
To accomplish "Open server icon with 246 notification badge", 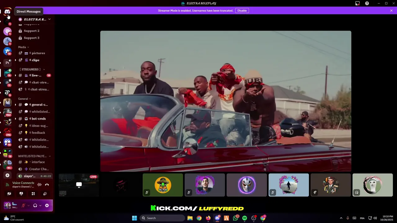I will [x=7, y=132].
